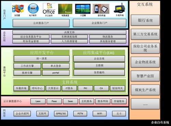Click the 银行系统 box
171x126 pixels.
145,20
